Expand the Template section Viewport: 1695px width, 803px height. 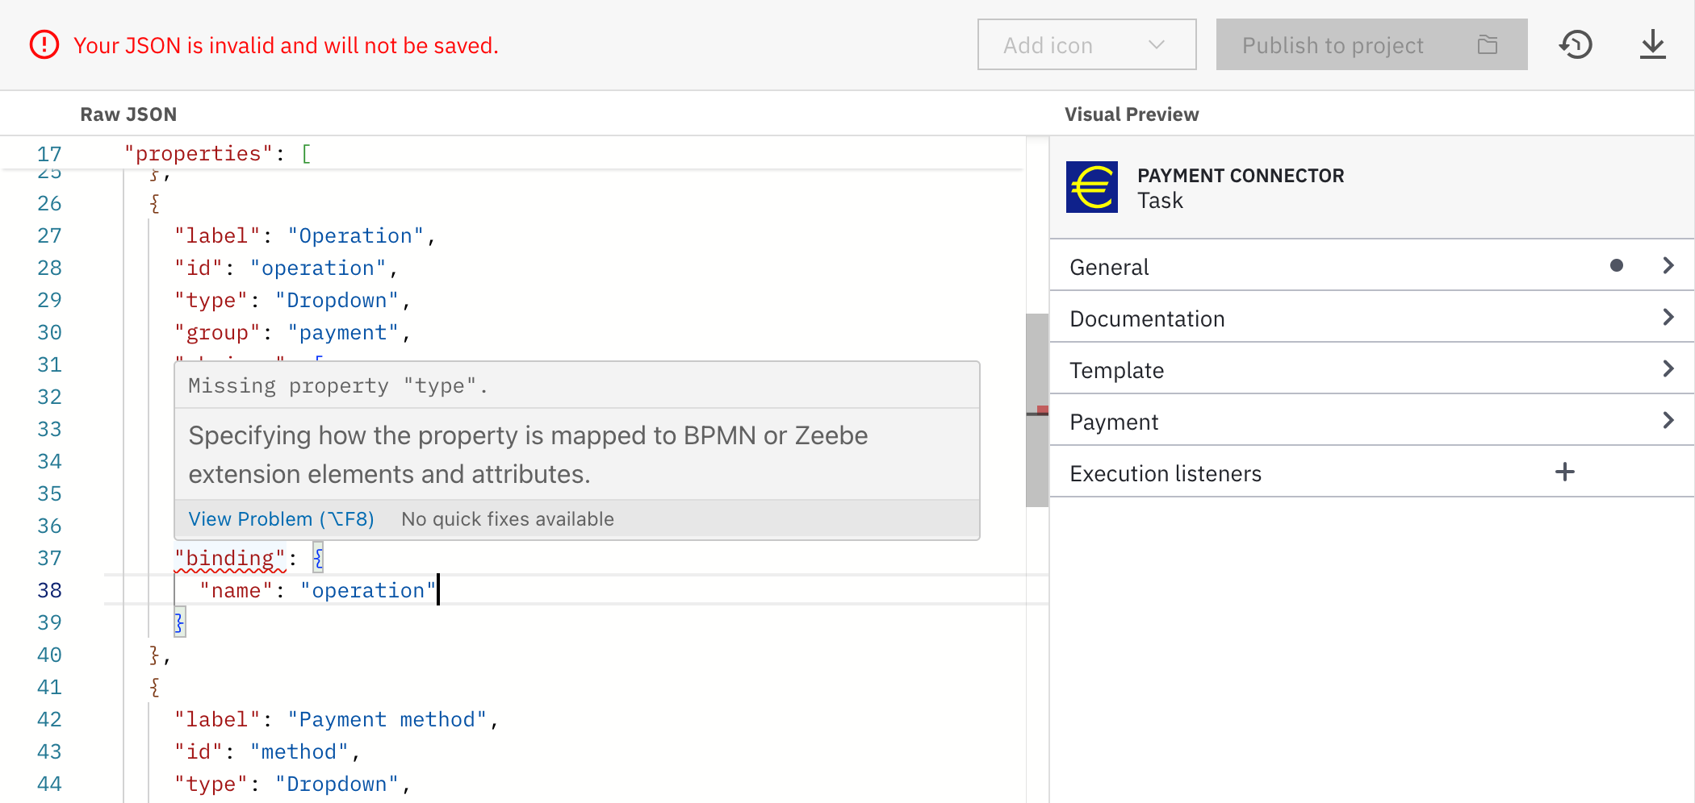pyautogui.click(x=1668, y=369)
